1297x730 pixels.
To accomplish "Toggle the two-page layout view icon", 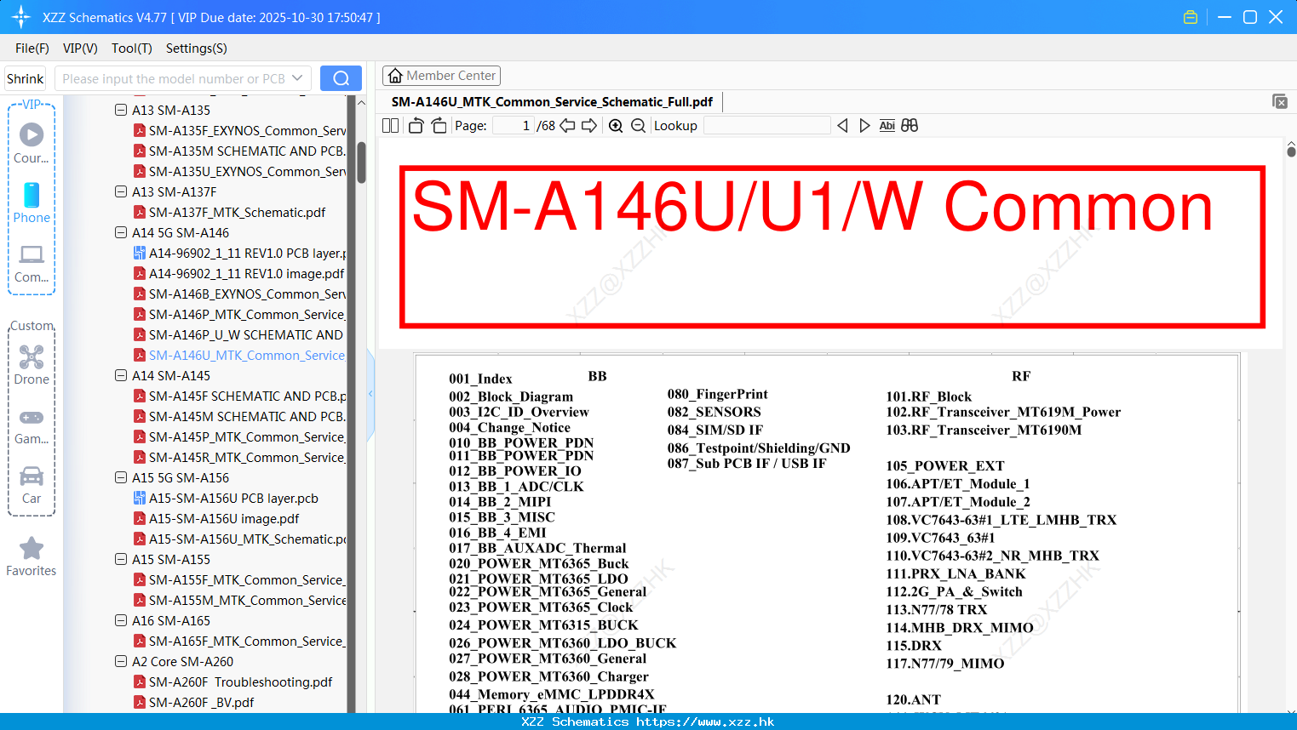I will click(391, 126).
